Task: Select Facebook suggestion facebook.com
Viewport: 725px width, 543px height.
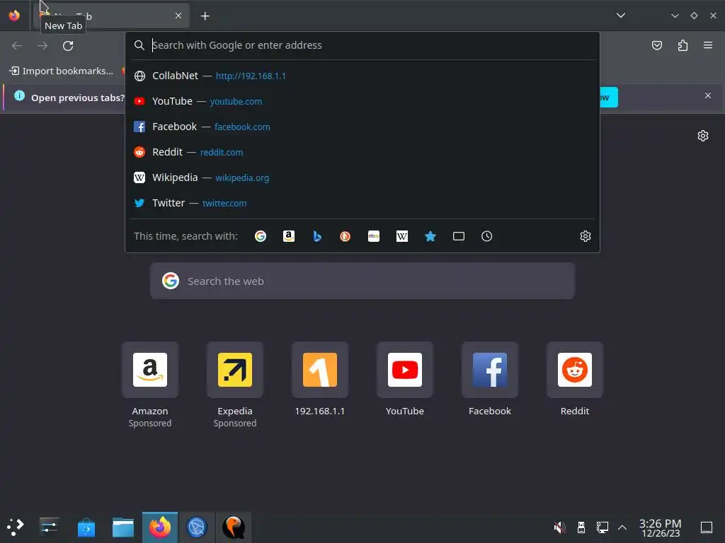Action: 362,127
